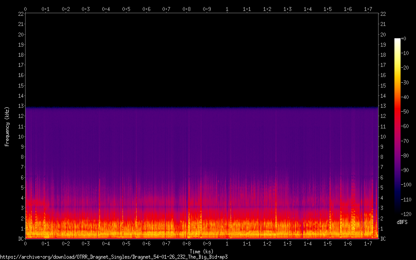
Task: Click the dBFS label under the color bar
Action: [402, 223]
